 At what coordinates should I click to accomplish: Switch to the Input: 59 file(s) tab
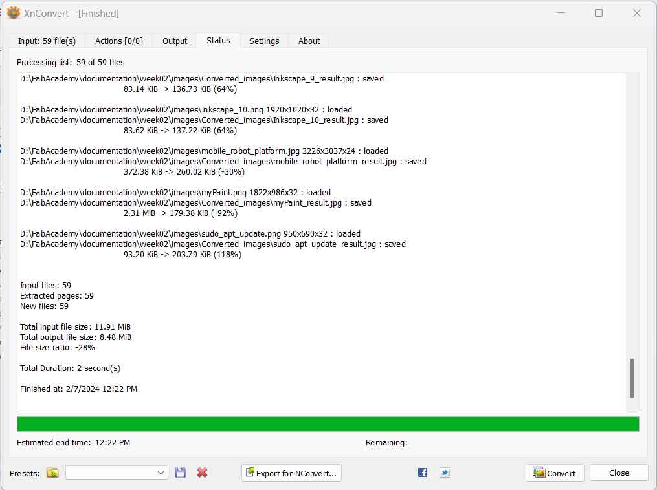[47, 41]
